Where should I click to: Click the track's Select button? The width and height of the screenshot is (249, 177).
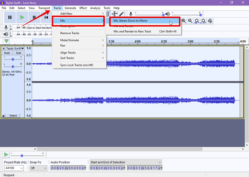[13, 116]
